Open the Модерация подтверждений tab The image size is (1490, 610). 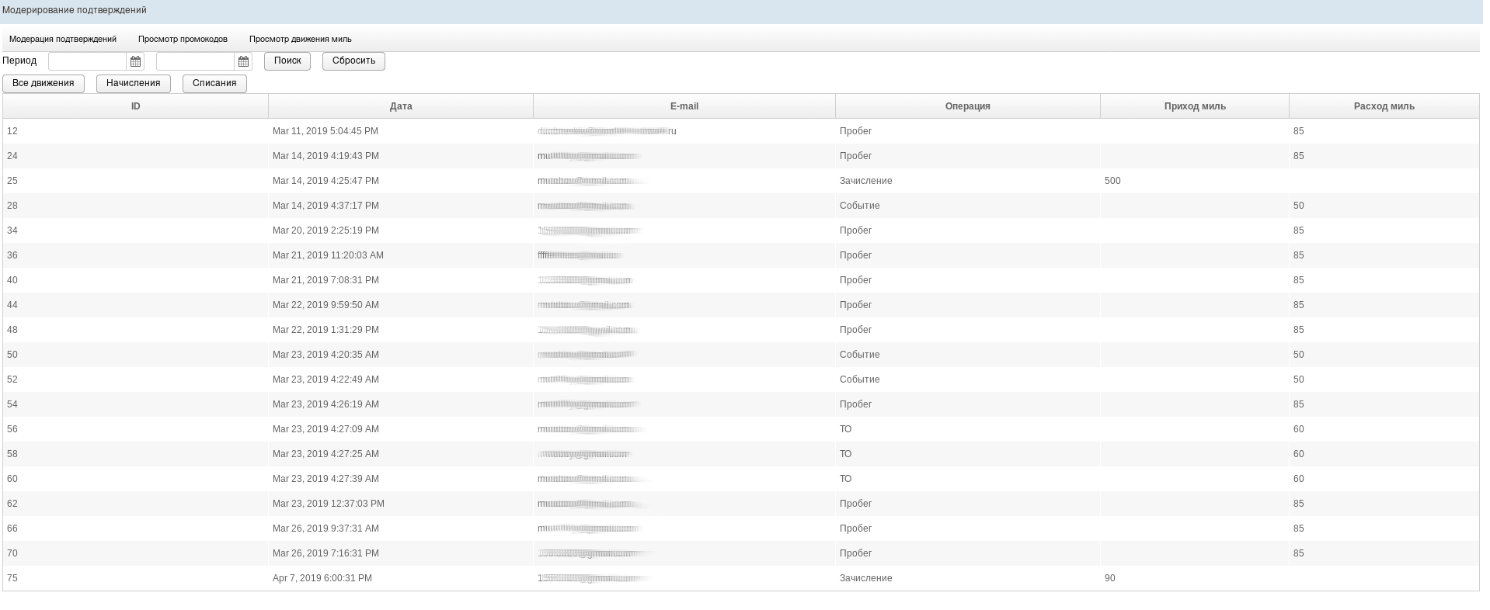tap(63, 39)
